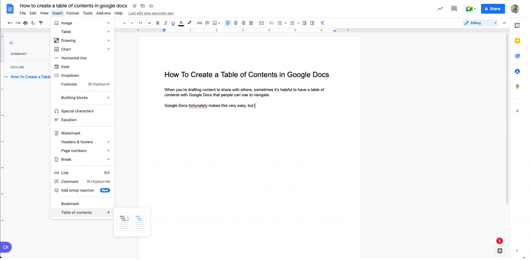
Task: Click the cloud document status icon
Action: point(151,6)
